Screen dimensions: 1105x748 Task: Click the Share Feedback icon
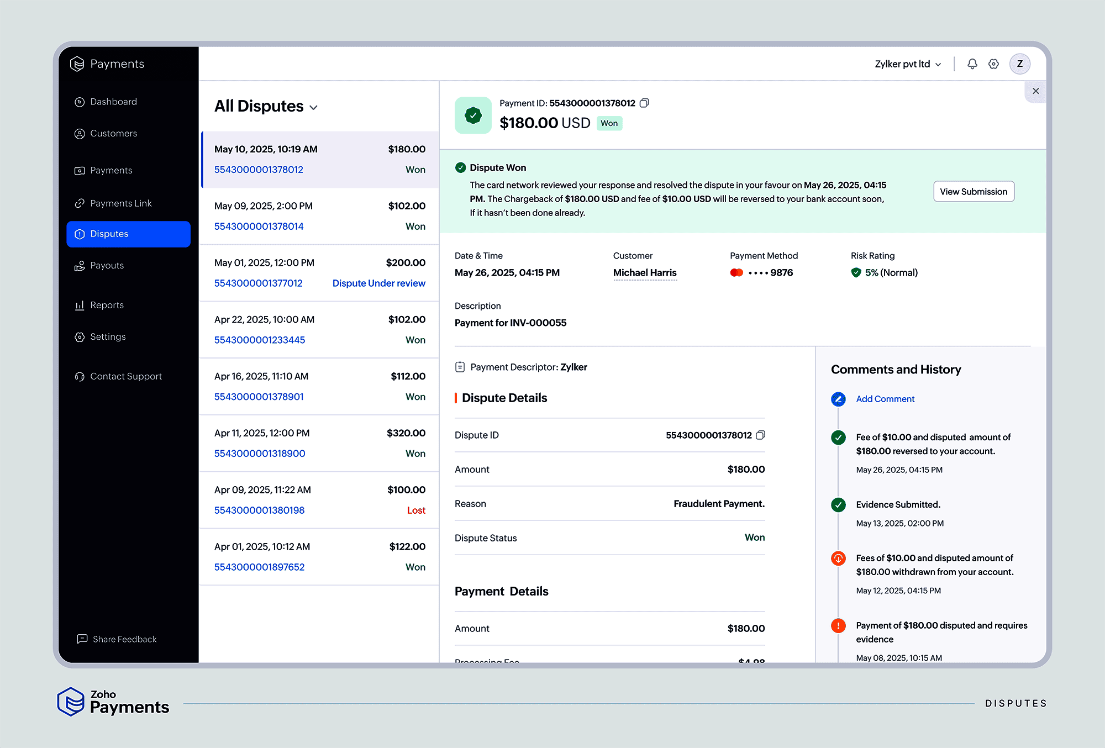pos(82,639)
